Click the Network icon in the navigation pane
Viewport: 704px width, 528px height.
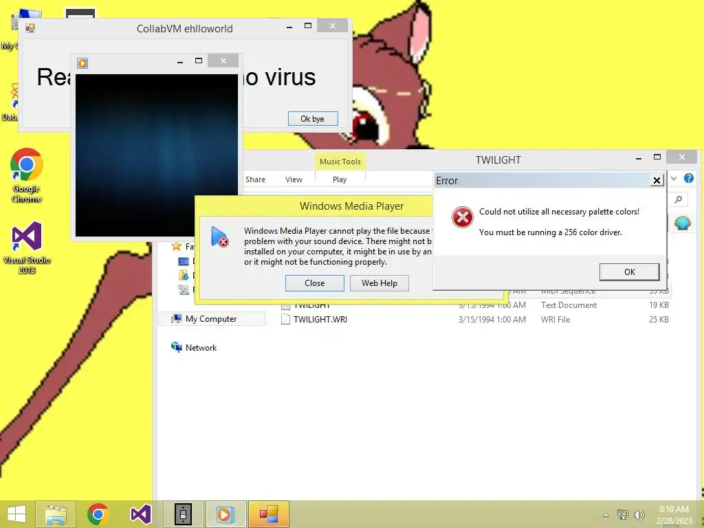click(x=176, y=347)
